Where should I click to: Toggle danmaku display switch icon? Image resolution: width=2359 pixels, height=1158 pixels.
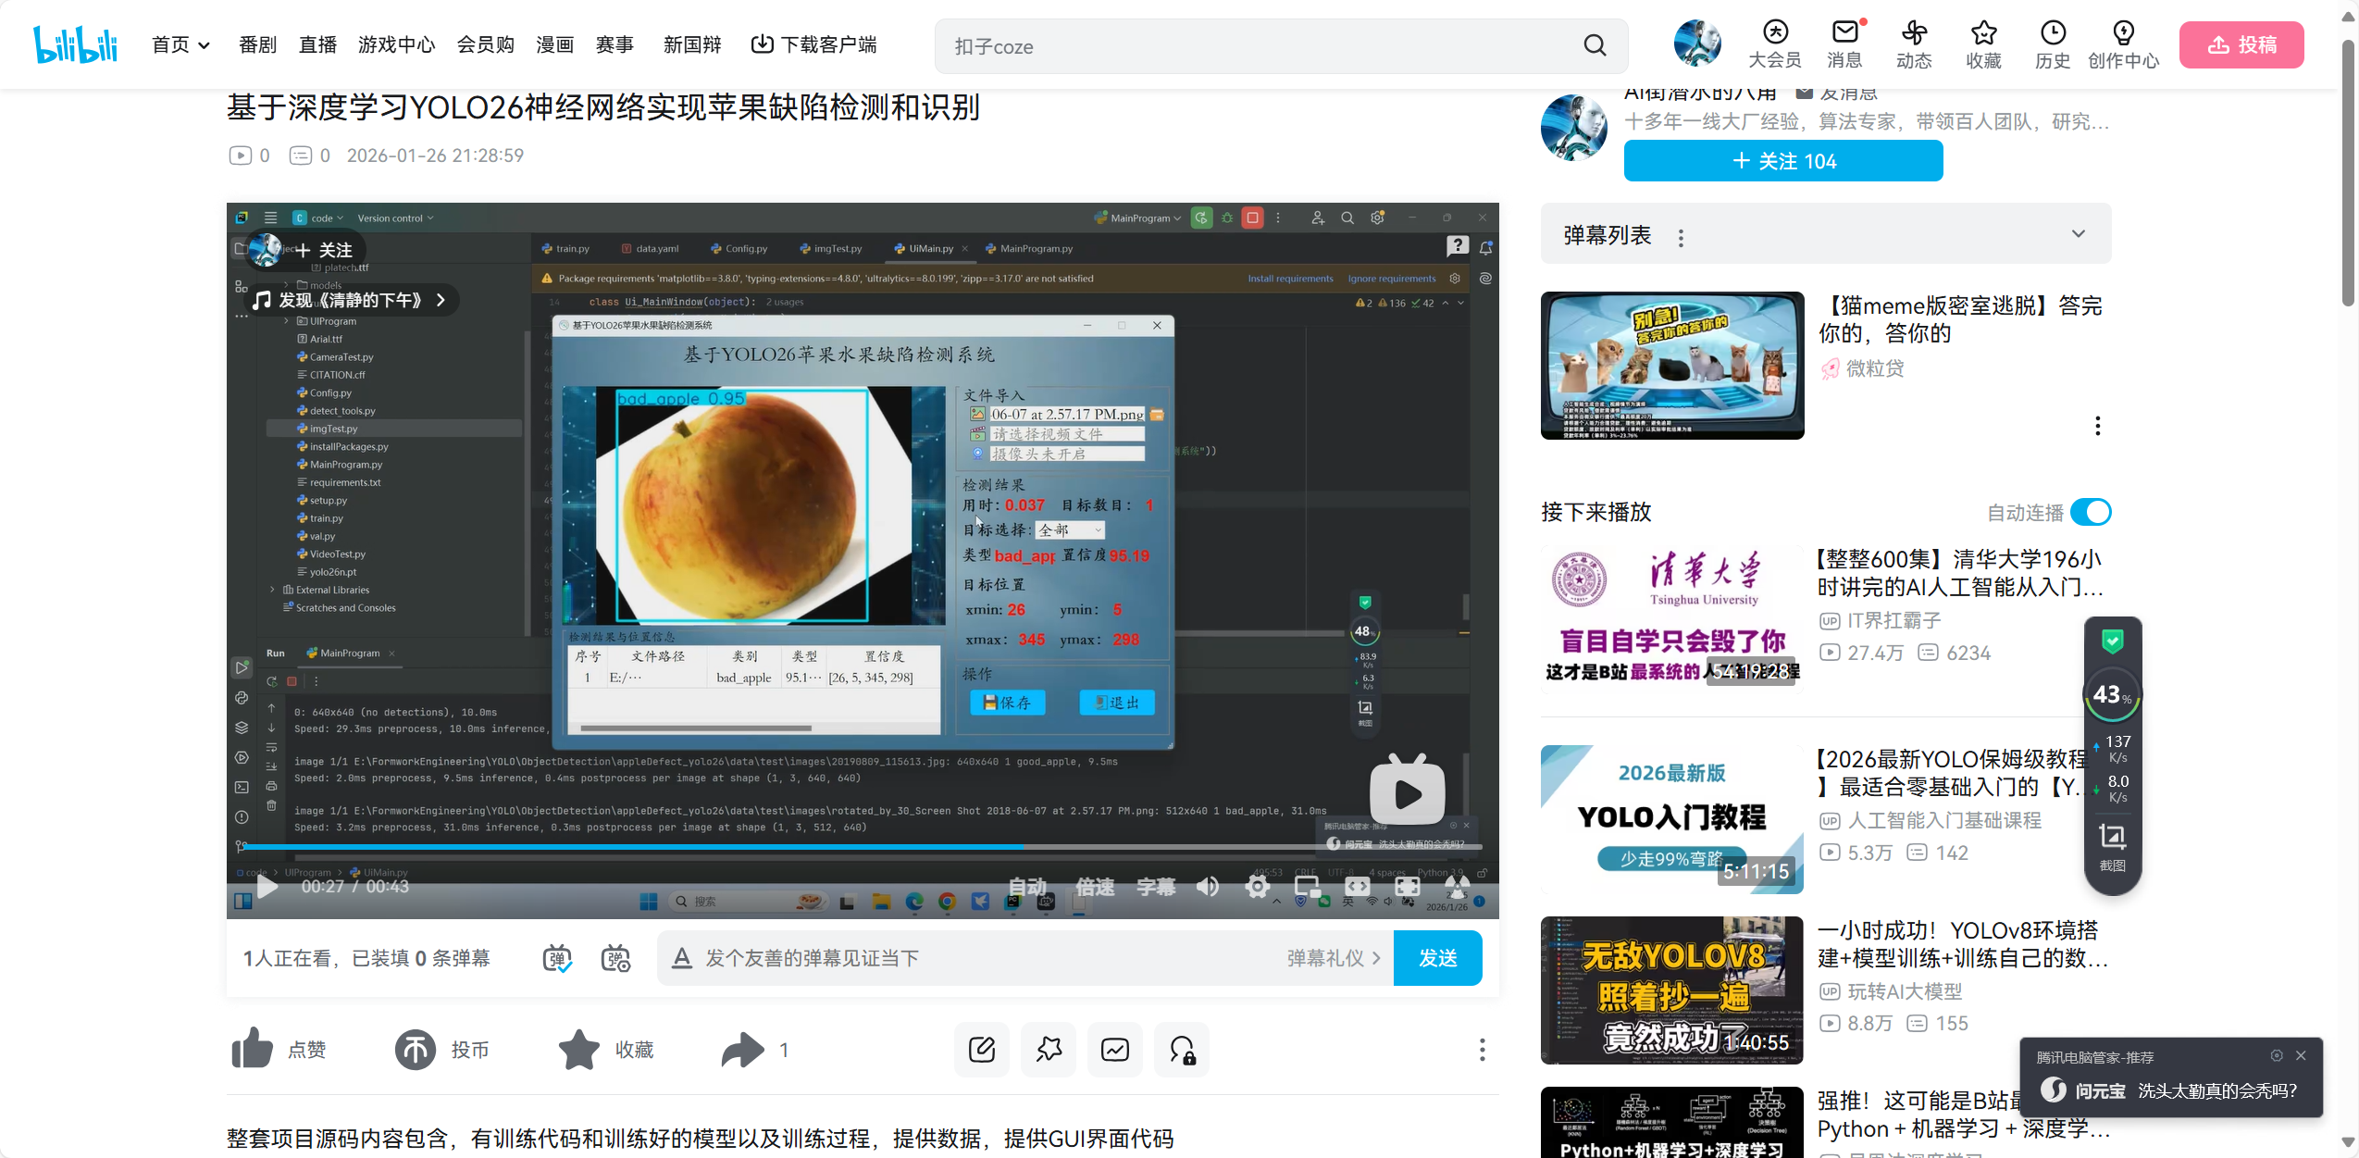[x=556, y=958]
